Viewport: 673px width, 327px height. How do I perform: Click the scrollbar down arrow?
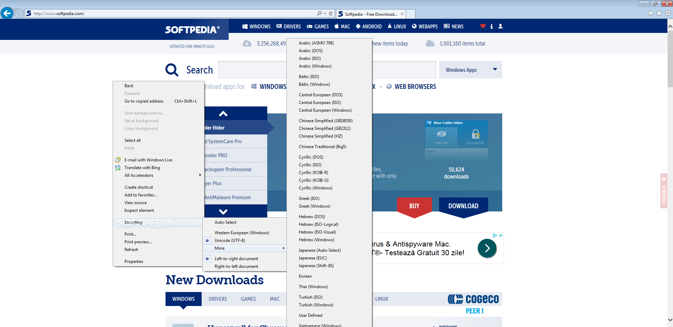click(x=670, y=320)
